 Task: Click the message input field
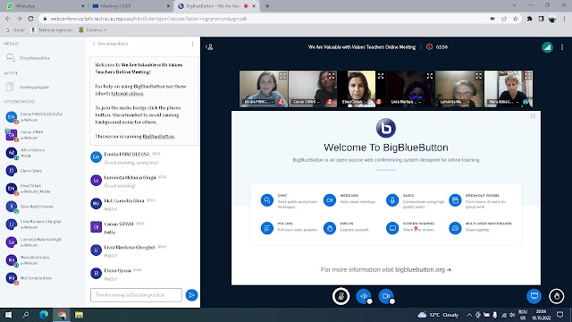pyautogui.click(x=136, y=294)
